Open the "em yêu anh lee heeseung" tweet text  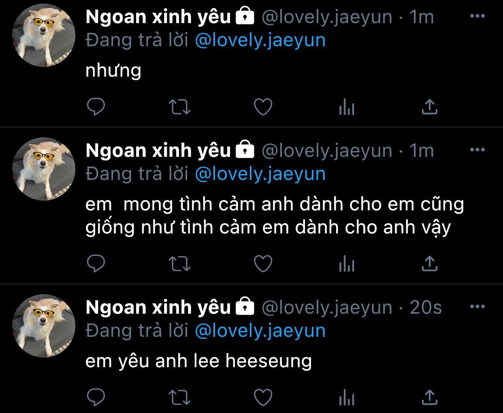(199, 361)
